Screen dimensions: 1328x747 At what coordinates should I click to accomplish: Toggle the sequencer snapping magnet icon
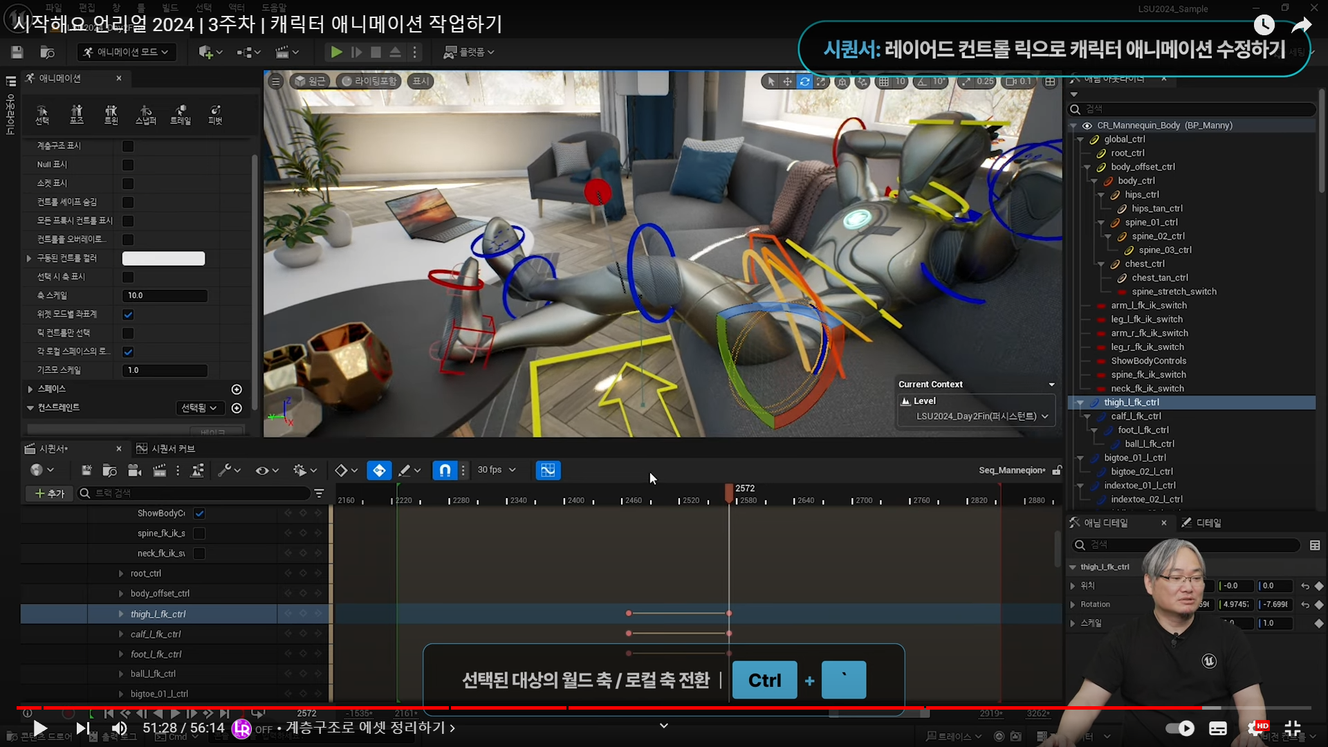[445, 470]
